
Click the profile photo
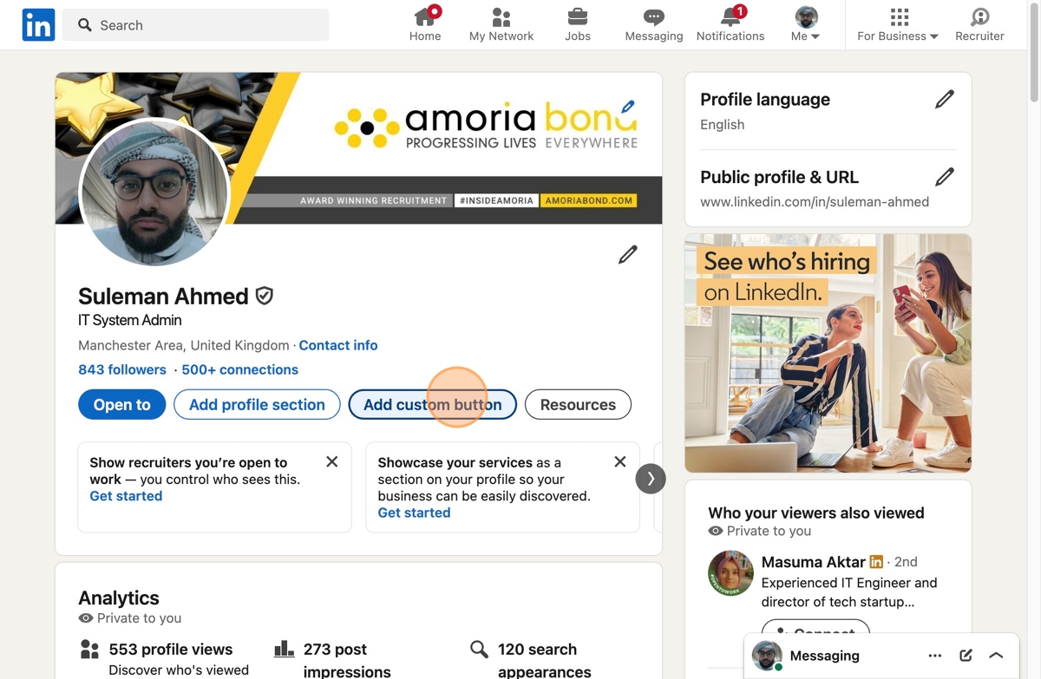click(x=154, y=193)
